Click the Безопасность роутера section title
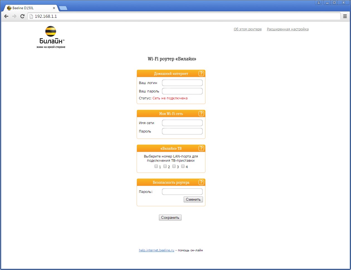Image resolution: width=351 pixels, height=270 pixels. 171,183
